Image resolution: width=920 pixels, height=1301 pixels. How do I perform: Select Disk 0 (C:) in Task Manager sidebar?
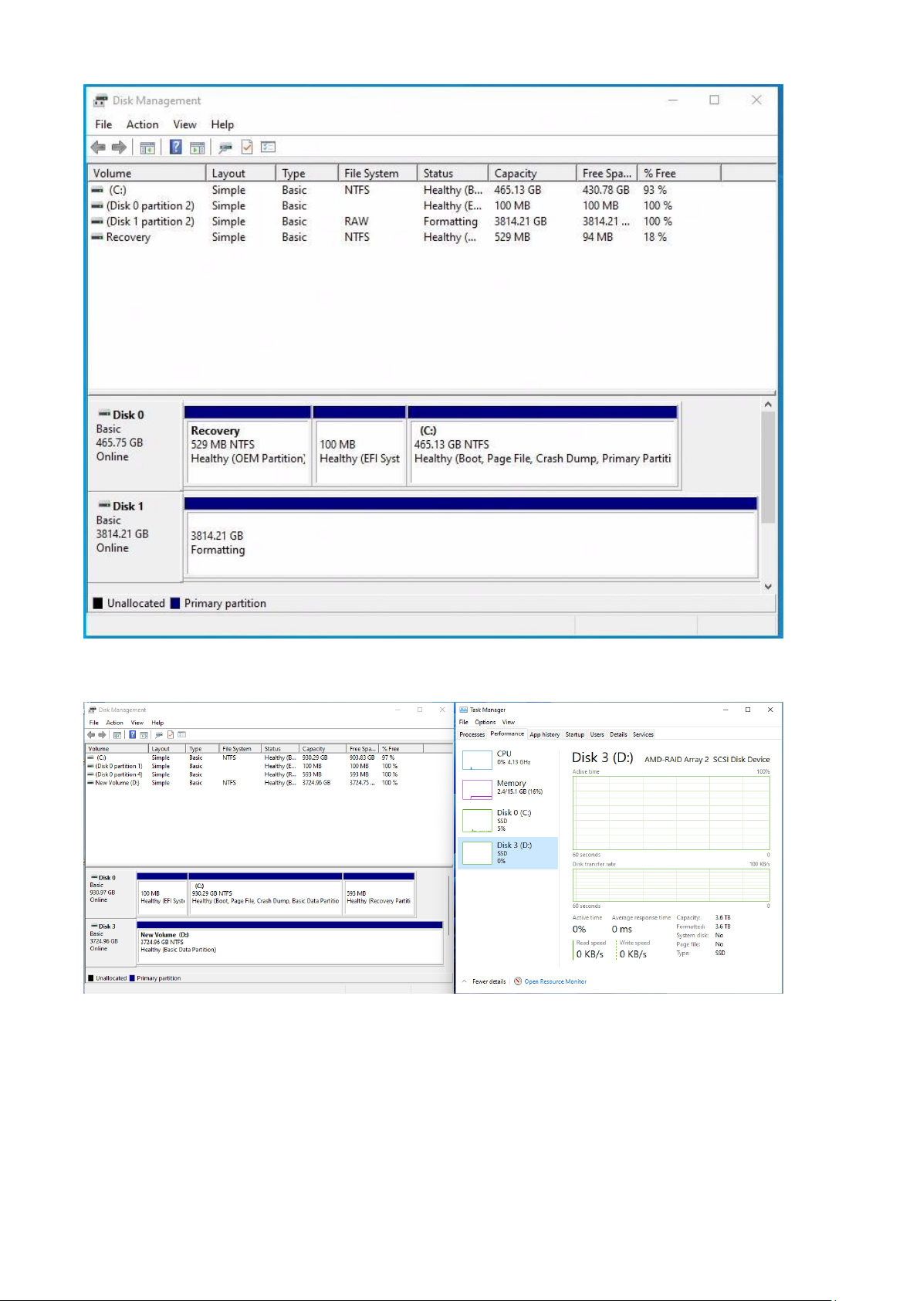[x=508, y=820]
